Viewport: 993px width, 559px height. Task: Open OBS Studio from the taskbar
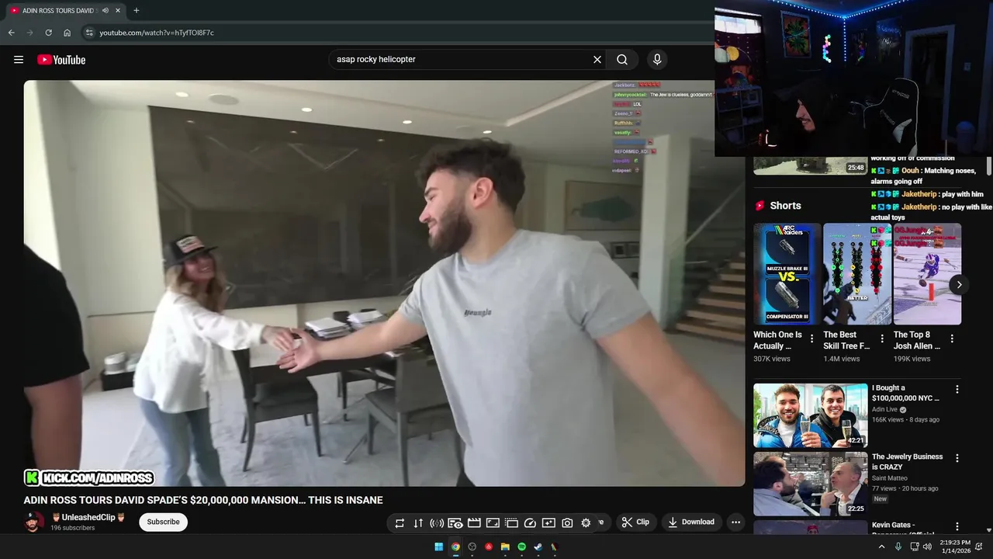pyautogui.click(x=472, y=547)
